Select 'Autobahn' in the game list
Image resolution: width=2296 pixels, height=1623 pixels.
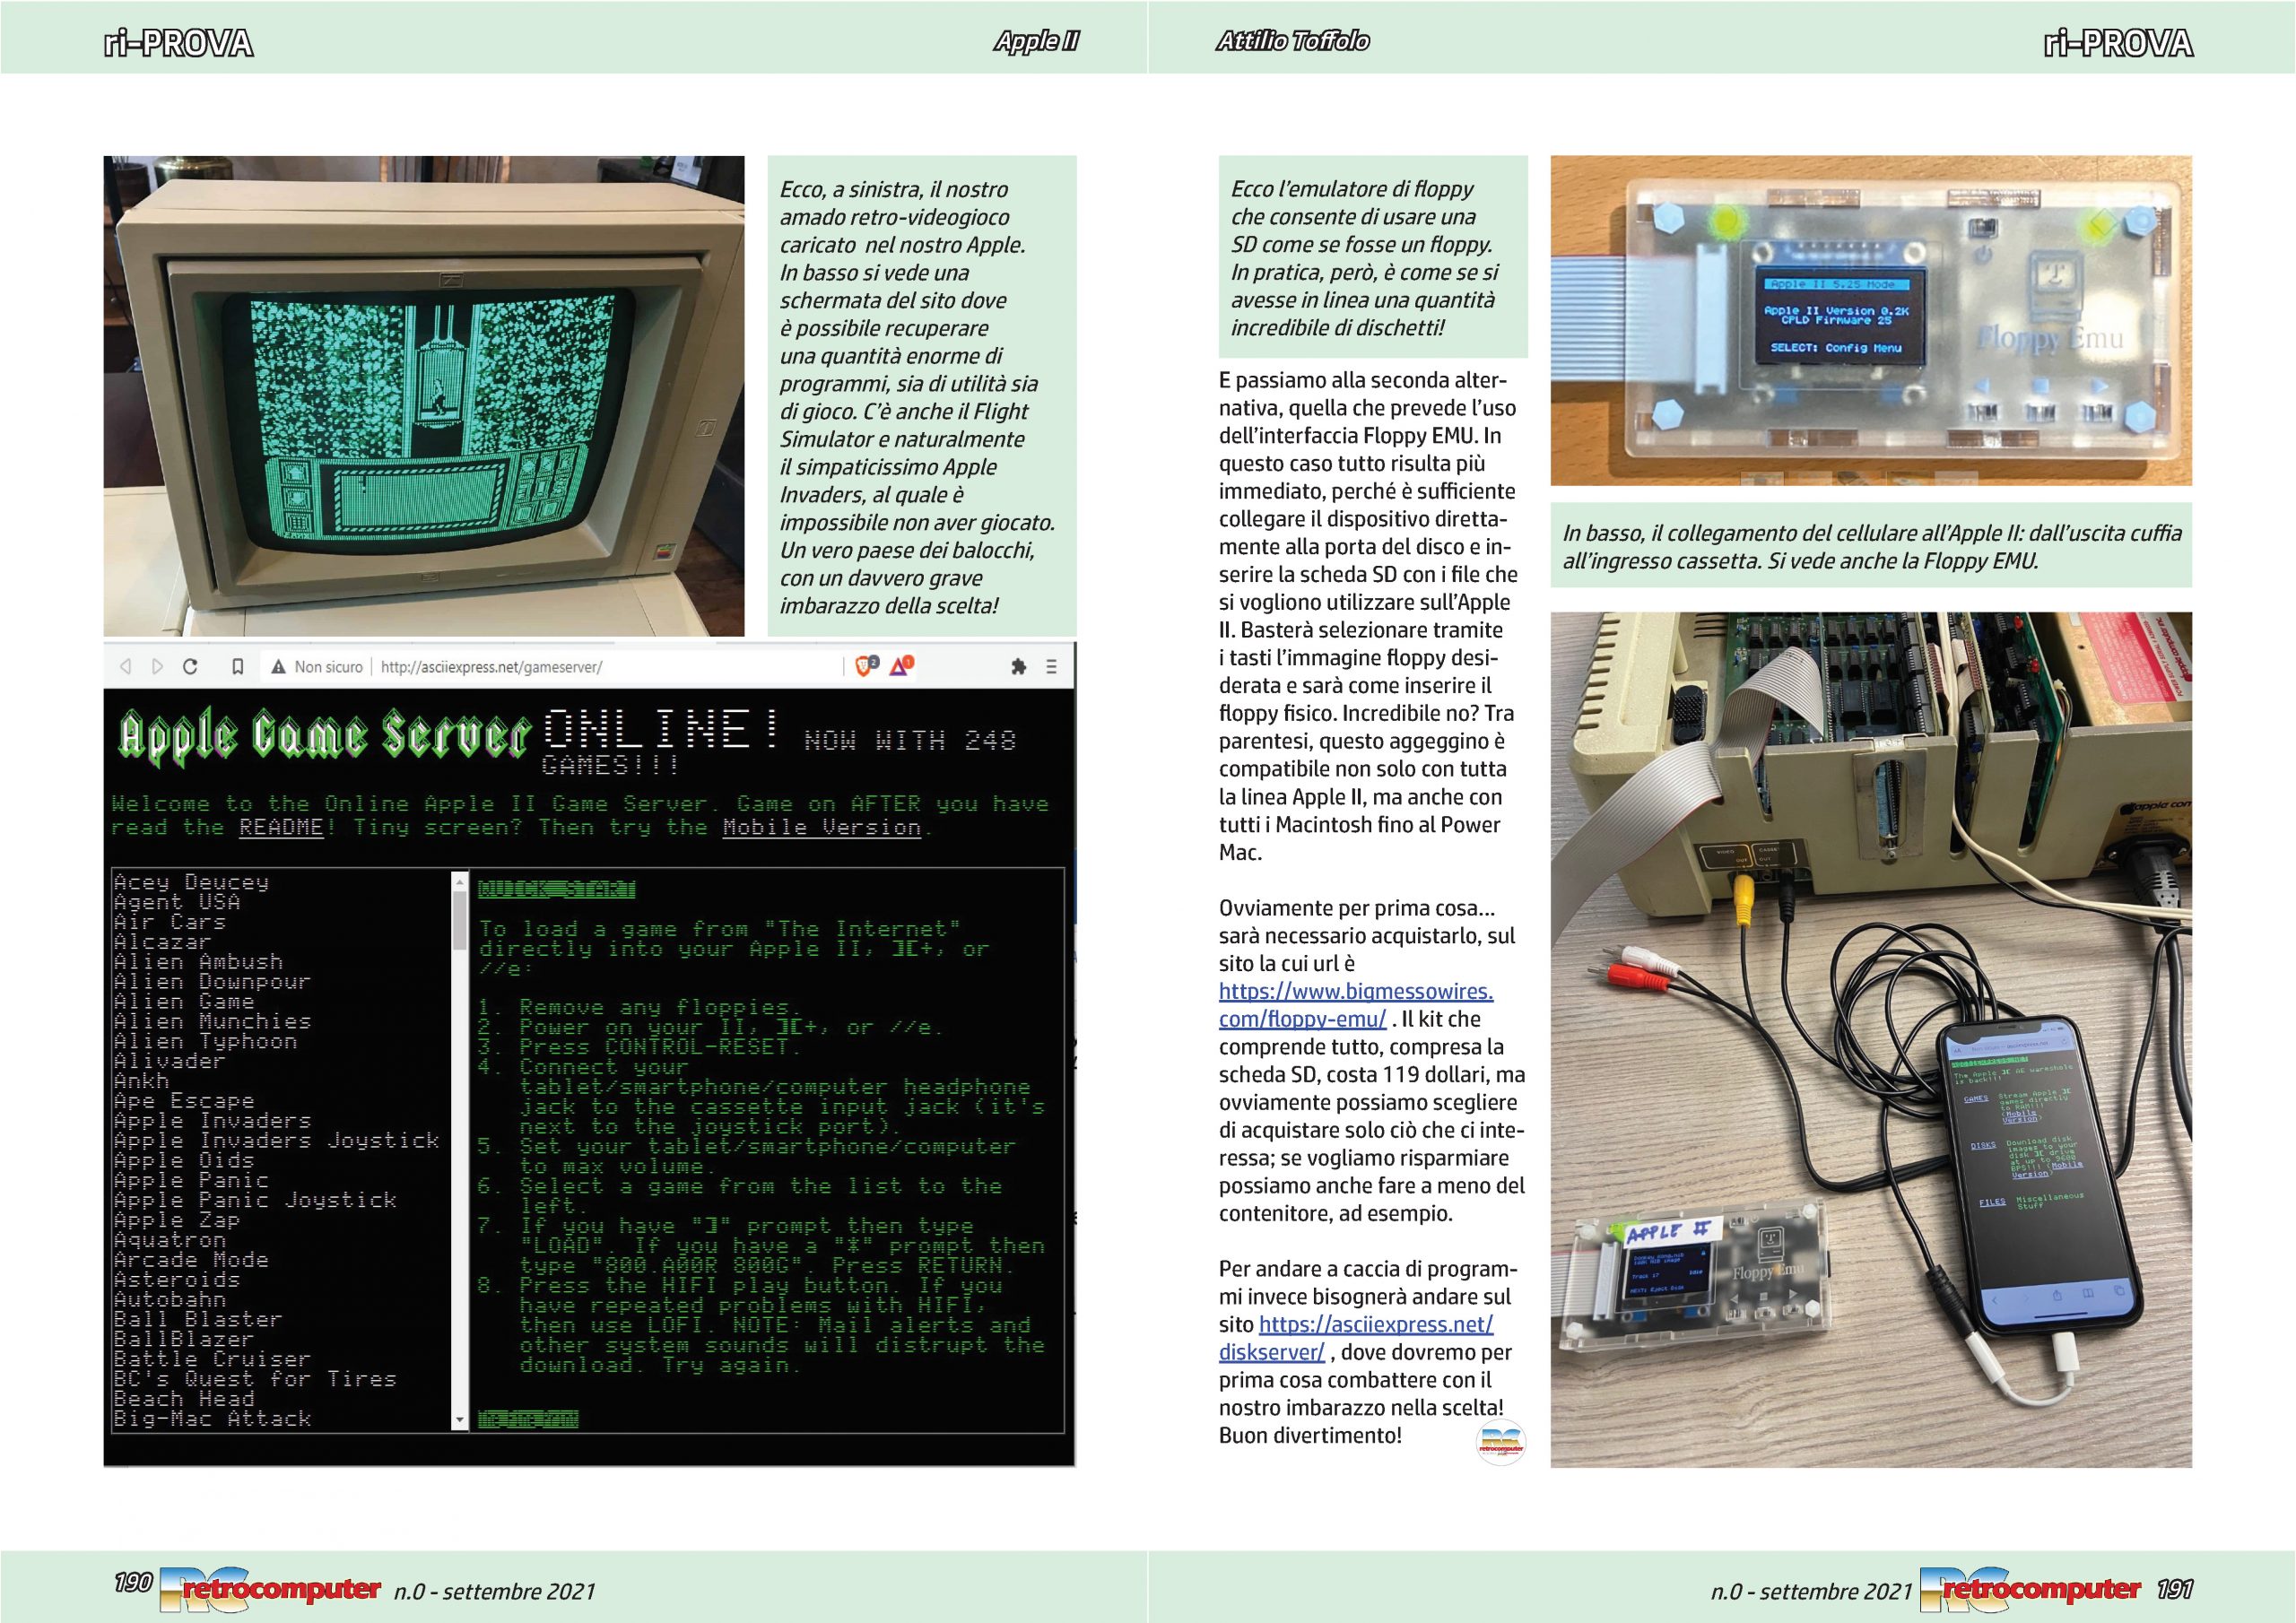(169, 1300)
